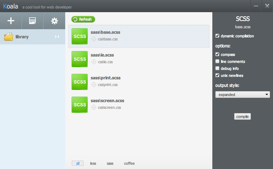This screenshot has height=169, width=273.
Task: Click the plus icon to add project
Action: tap(11, 21)
